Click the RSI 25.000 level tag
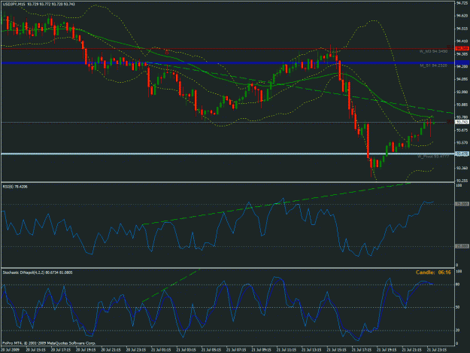Viewport: 470px width, 353px height. [462, 246]
